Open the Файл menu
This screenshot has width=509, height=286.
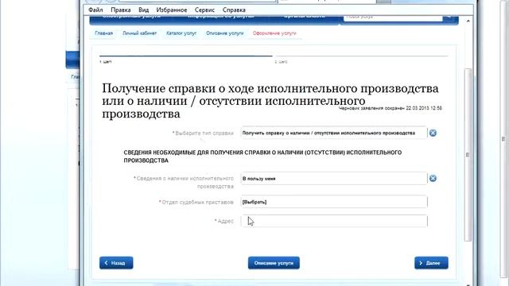[95, 10]
